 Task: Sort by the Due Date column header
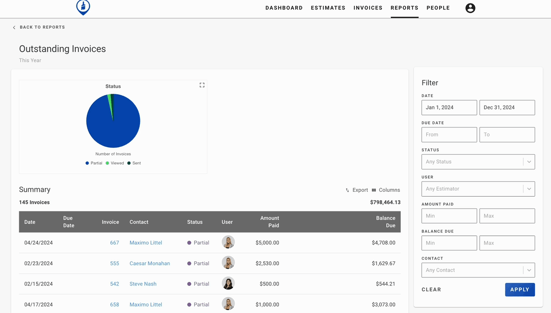click(x=69, y=222)
